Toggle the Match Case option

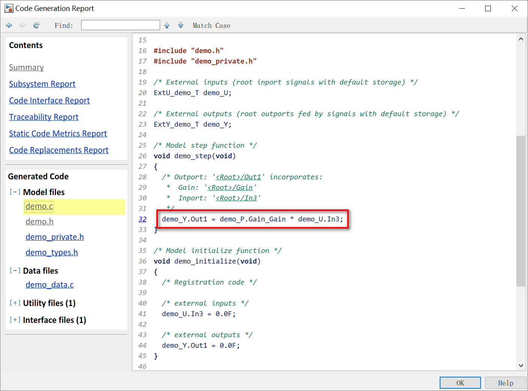click(x=212, y=26)
